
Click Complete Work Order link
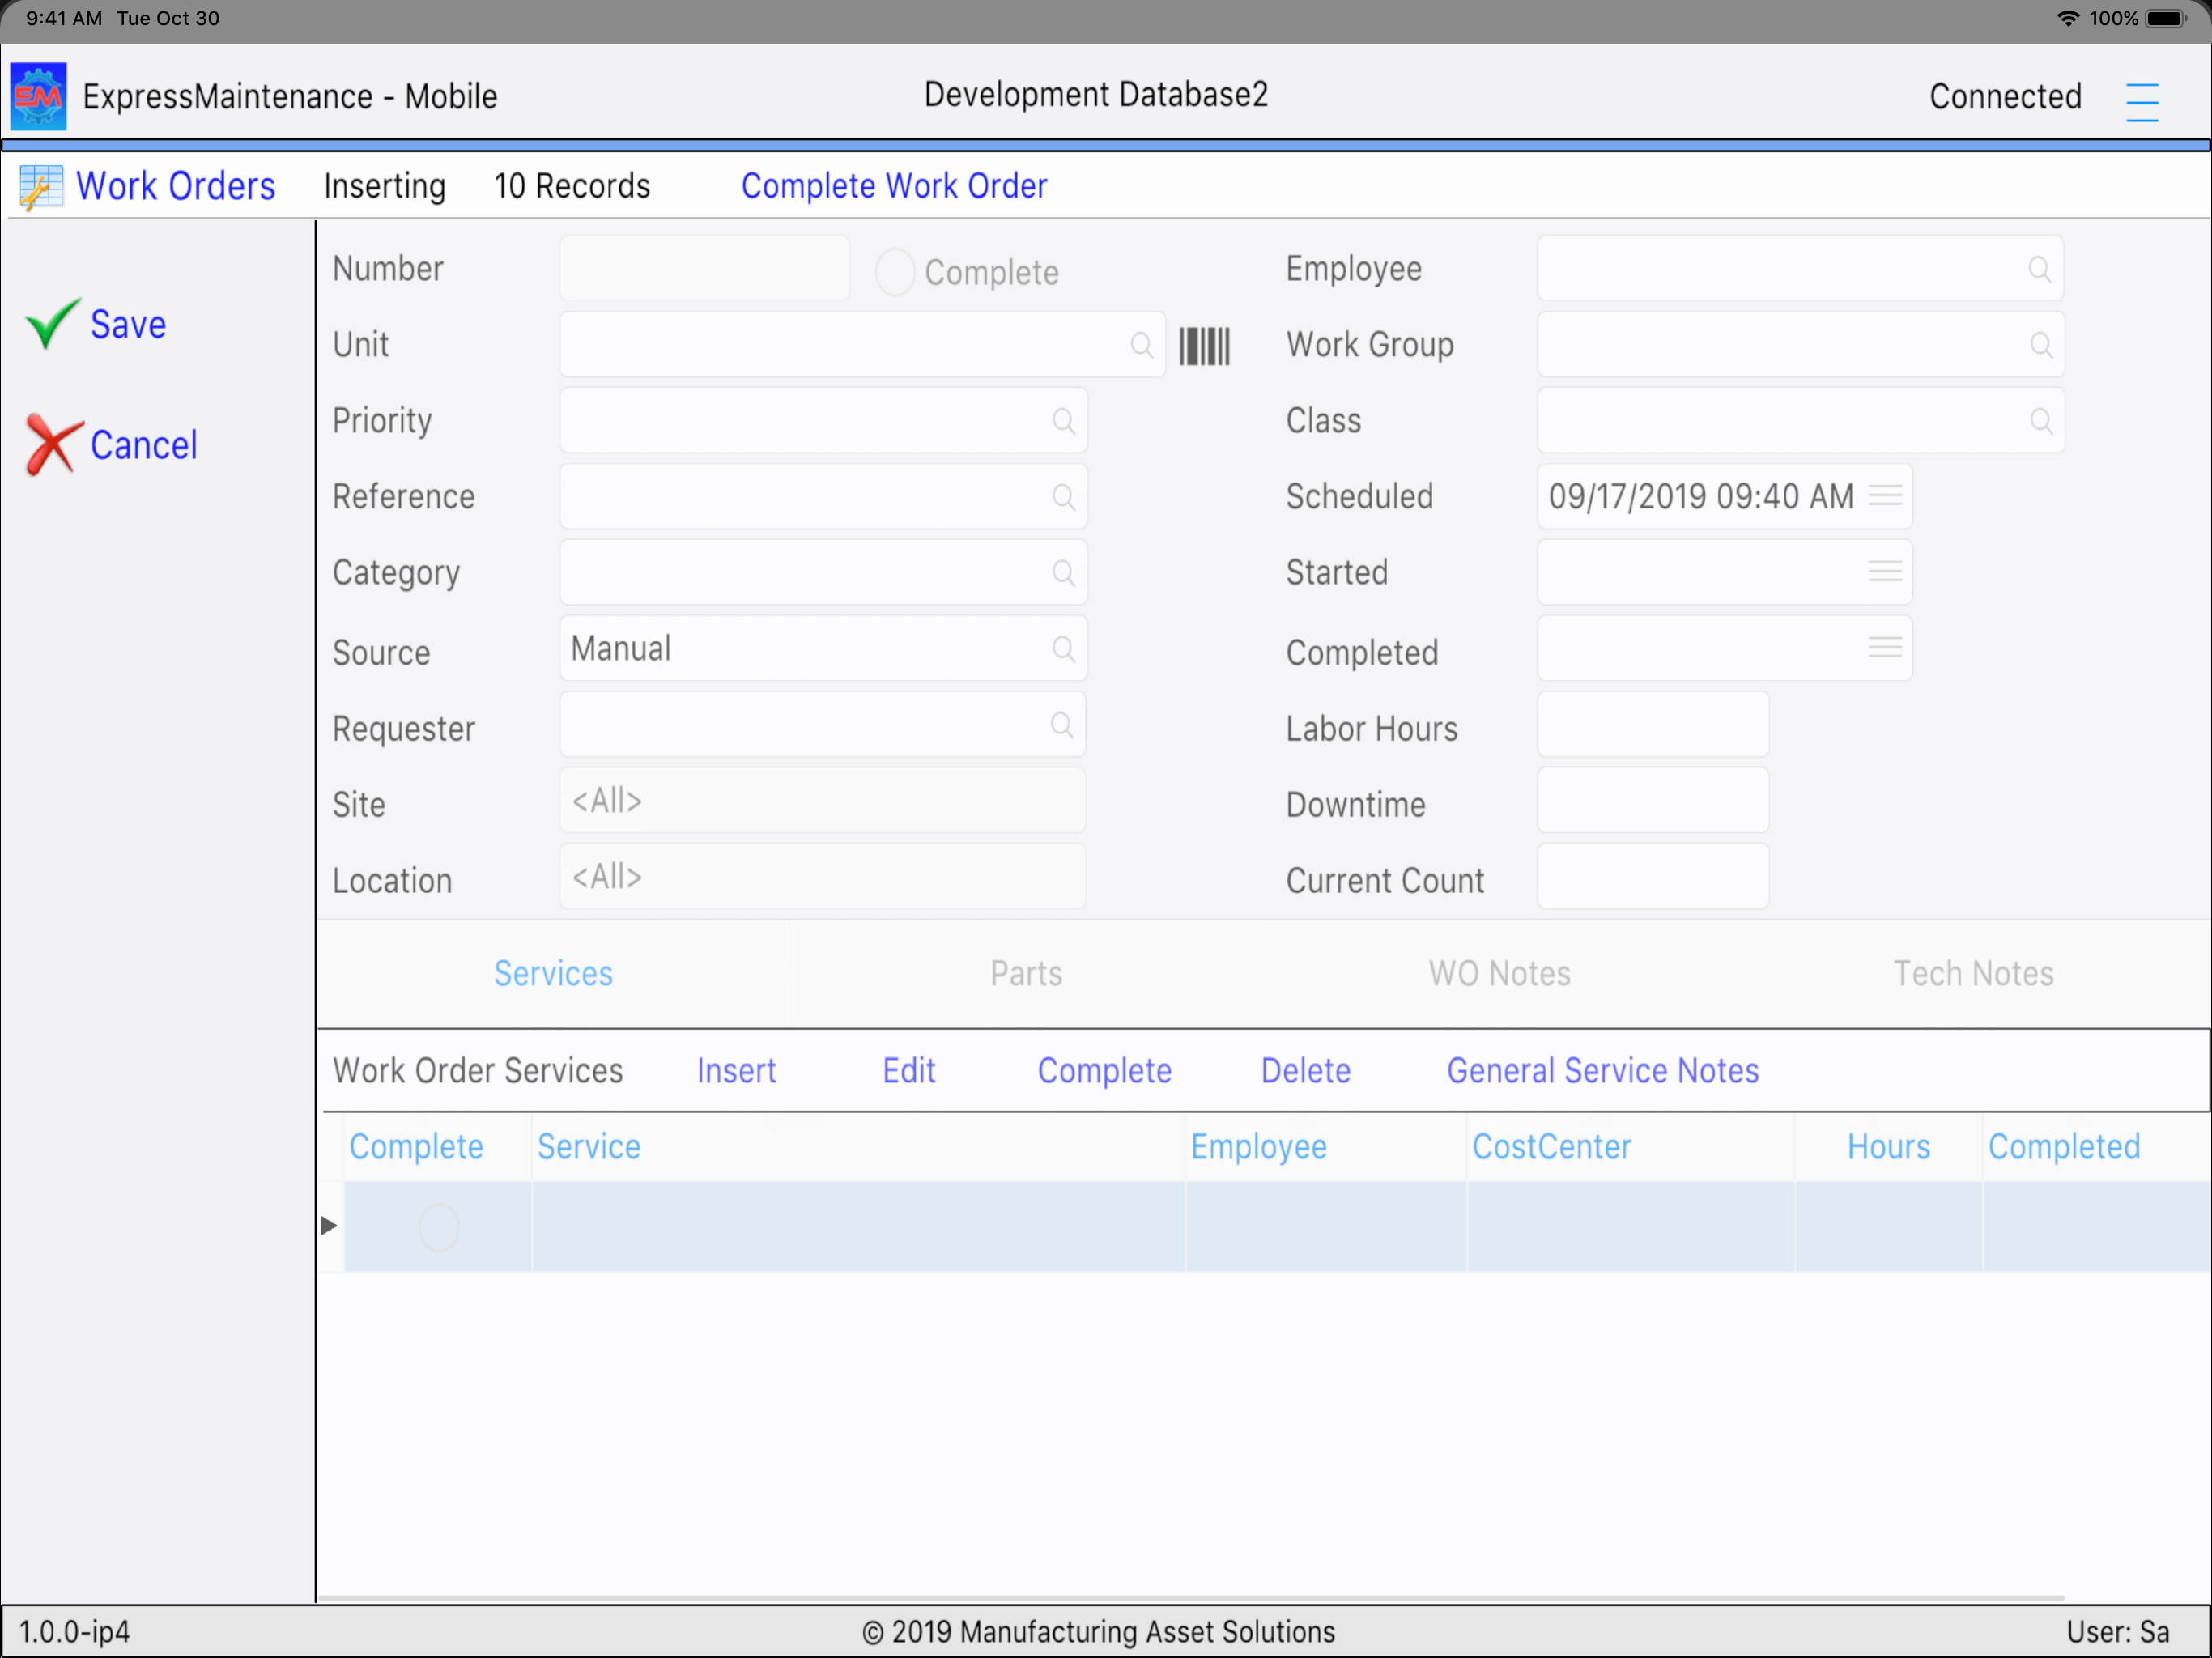(x=894, y=186)
